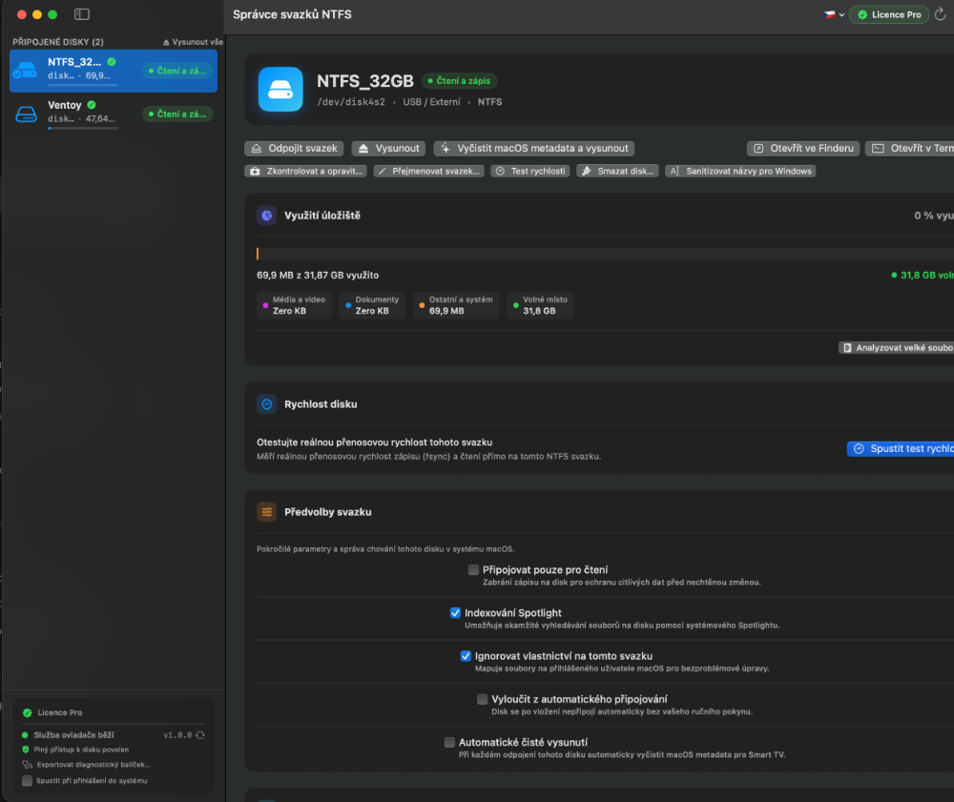Click the Licence Pro check icon in sidebar footer

(27, 712)
